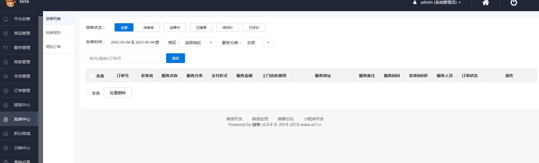Filter by 已评价 status

point(254,28)
